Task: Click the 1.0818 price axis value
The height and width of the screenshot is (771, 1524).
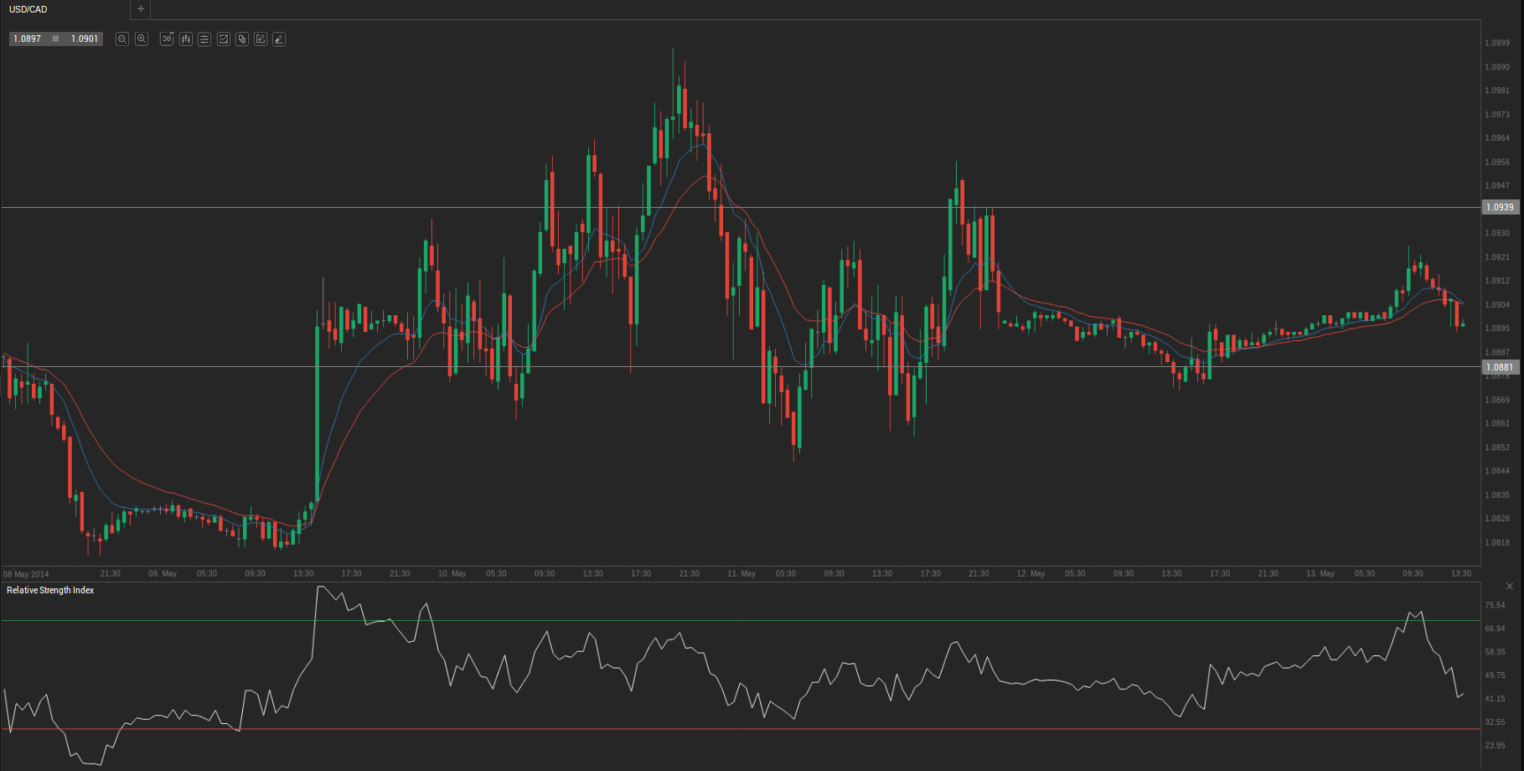Action: [1497, 543]
